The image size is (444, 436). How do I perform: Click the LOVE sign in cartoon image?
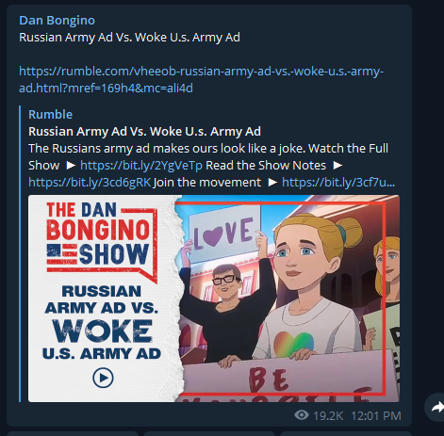point(224,234)
